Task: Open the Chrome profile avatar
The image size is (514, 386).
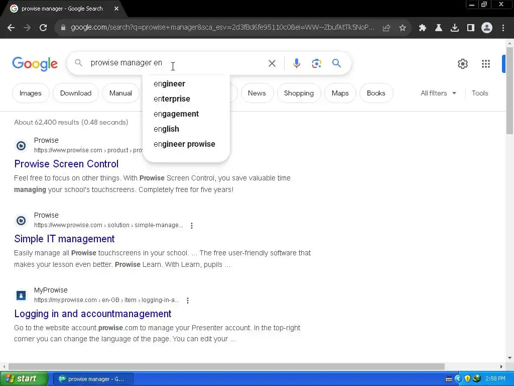Action: coord(487,28)
